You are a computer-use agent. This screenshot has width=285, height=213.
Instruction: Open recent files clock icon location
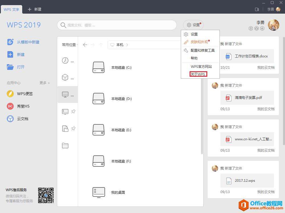coord(65,60)
